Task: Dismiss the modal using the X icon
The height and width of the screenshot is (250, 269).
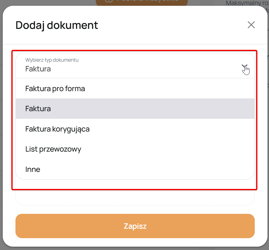Action: [251, 25]
